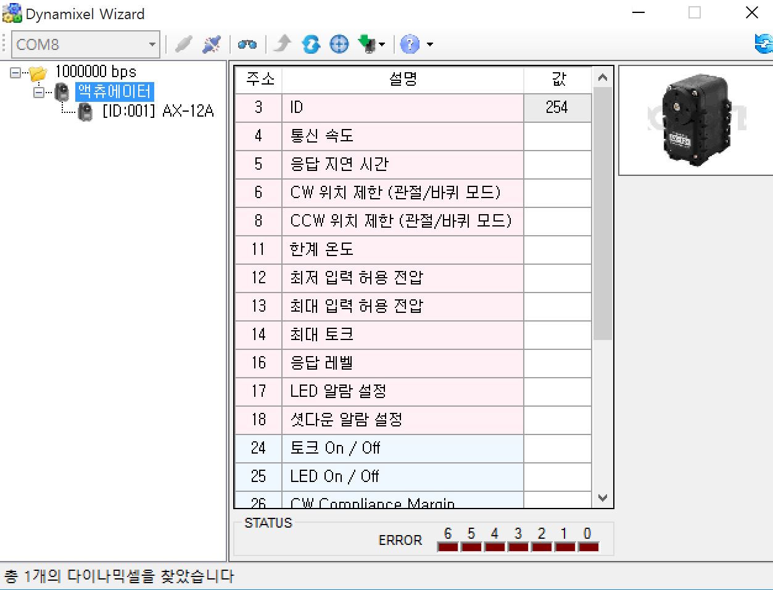773x590 pixels.
Task: Click the table scrollbar down arrow
Action: click(x=603, y=497)
